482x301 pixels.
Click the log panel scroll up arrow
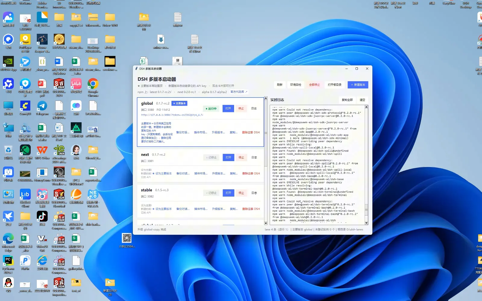(x=366, y=107)
